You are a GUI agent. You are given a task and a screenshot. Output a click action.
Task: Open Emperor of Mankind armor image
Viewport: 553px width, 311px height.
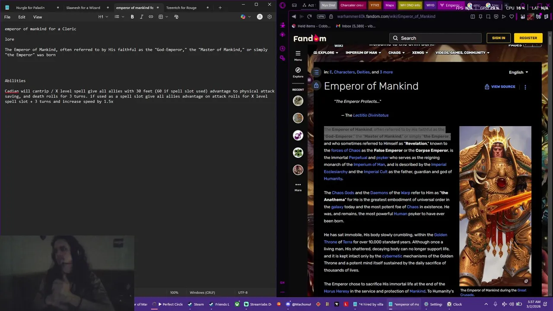point(495,206)
